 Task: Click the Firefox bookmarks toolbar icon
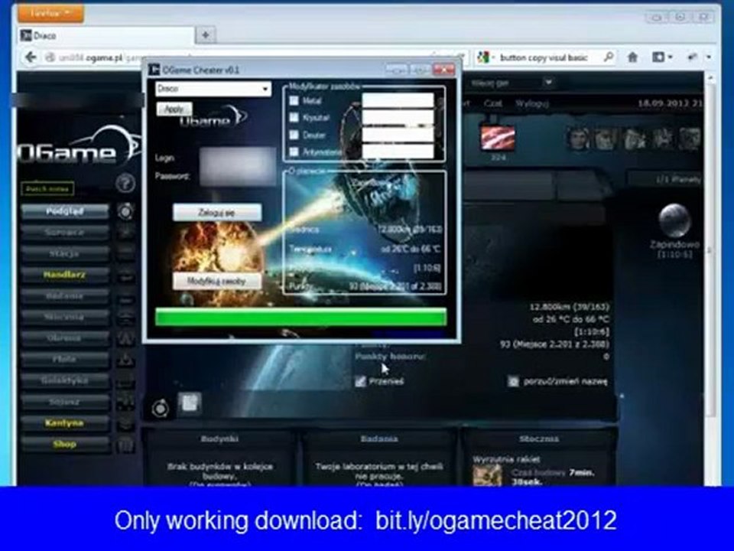click(658, 57)
